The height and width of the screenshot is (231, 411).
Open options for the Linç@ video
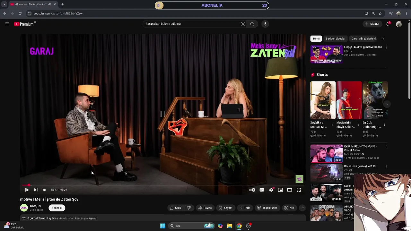point(386,47)
